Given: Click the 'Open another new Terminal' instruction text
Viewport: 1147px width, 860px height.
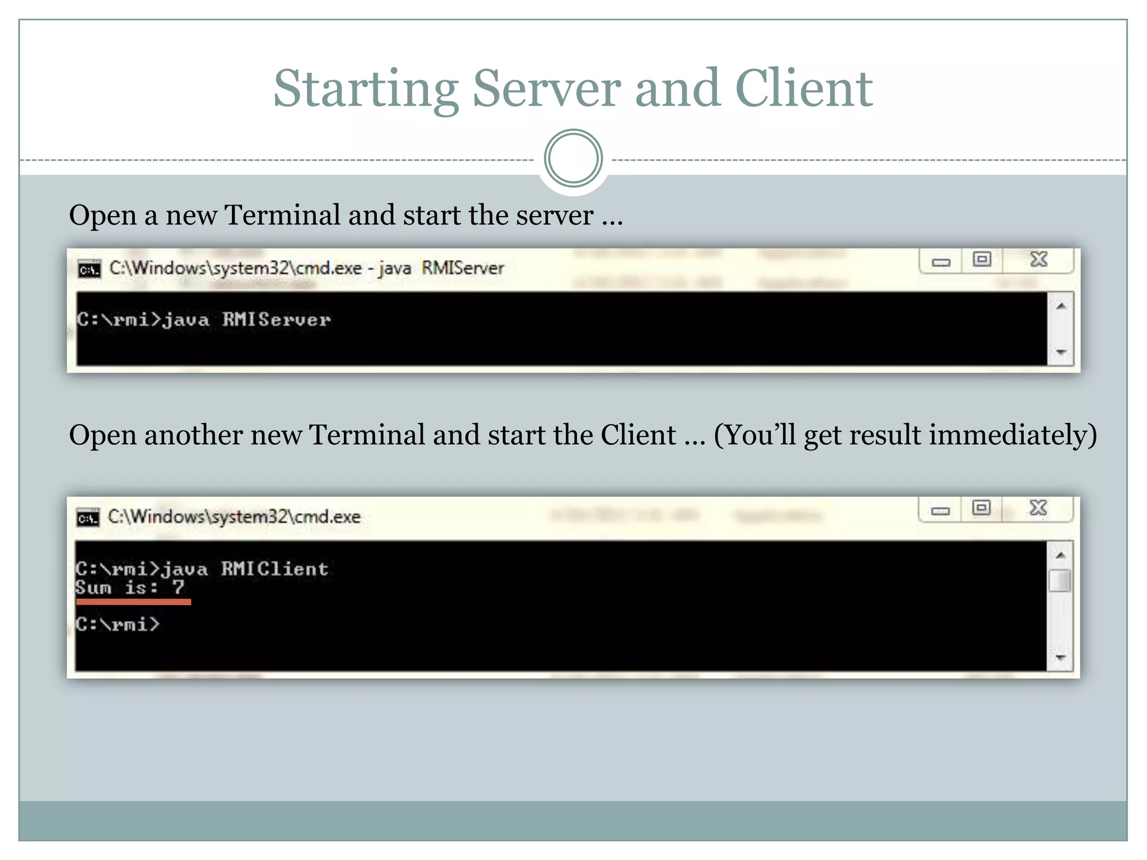Looking at the screenshot, I should tap(582, 436).
